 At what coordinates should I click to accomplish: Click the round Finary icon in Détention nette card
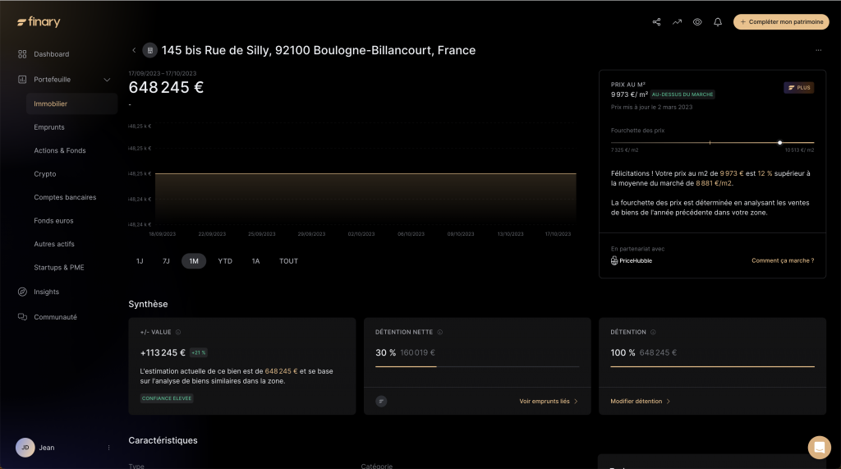381,402
